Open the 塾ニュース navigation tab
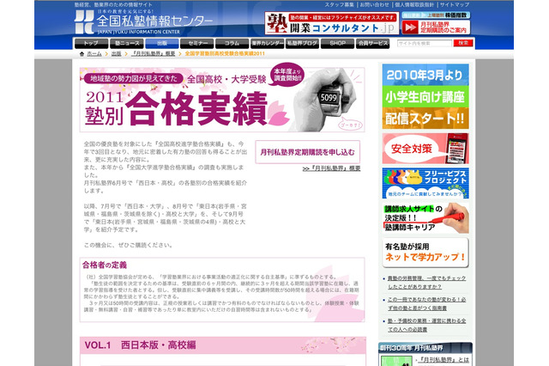 [x=127, y=43]
